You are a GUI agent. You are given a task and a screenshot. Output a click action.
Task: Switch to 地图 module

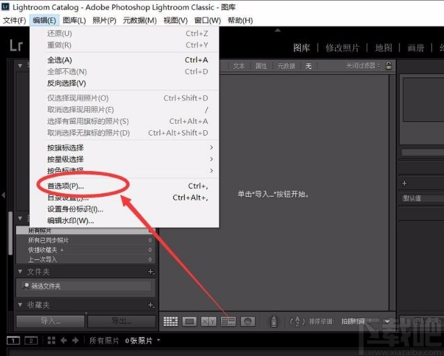click(x=384, y=48)
